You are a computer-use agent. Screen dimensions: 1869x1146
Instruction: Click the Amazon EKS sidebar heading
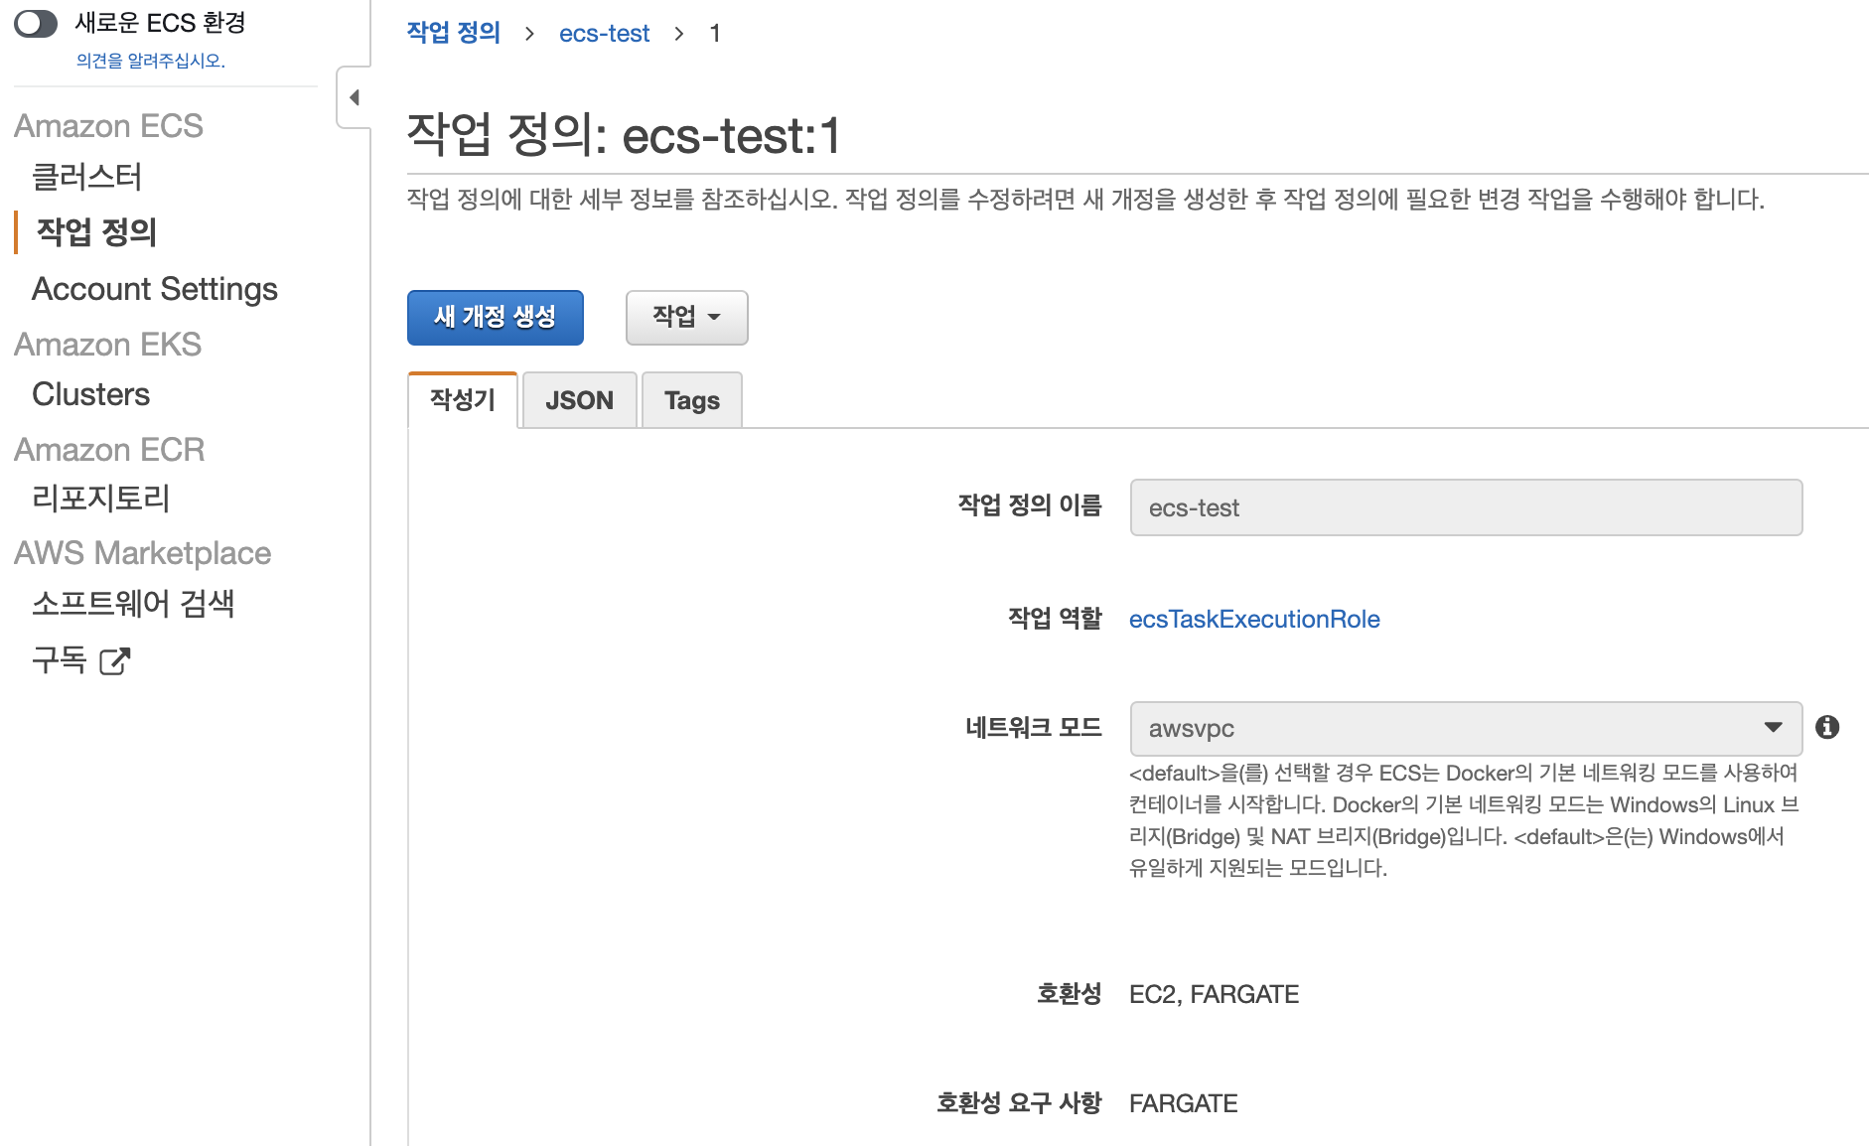107,345
